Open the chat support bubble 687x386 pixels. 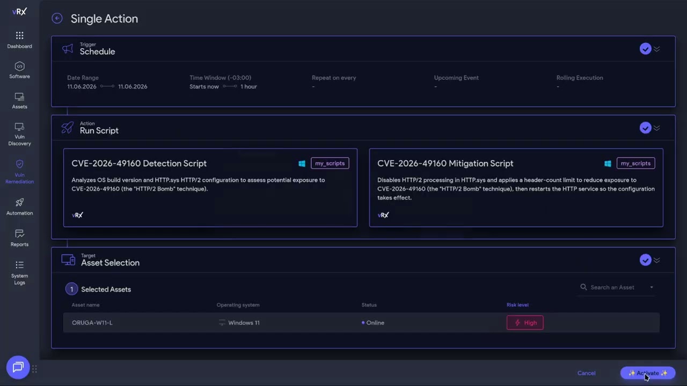(18, 367)
